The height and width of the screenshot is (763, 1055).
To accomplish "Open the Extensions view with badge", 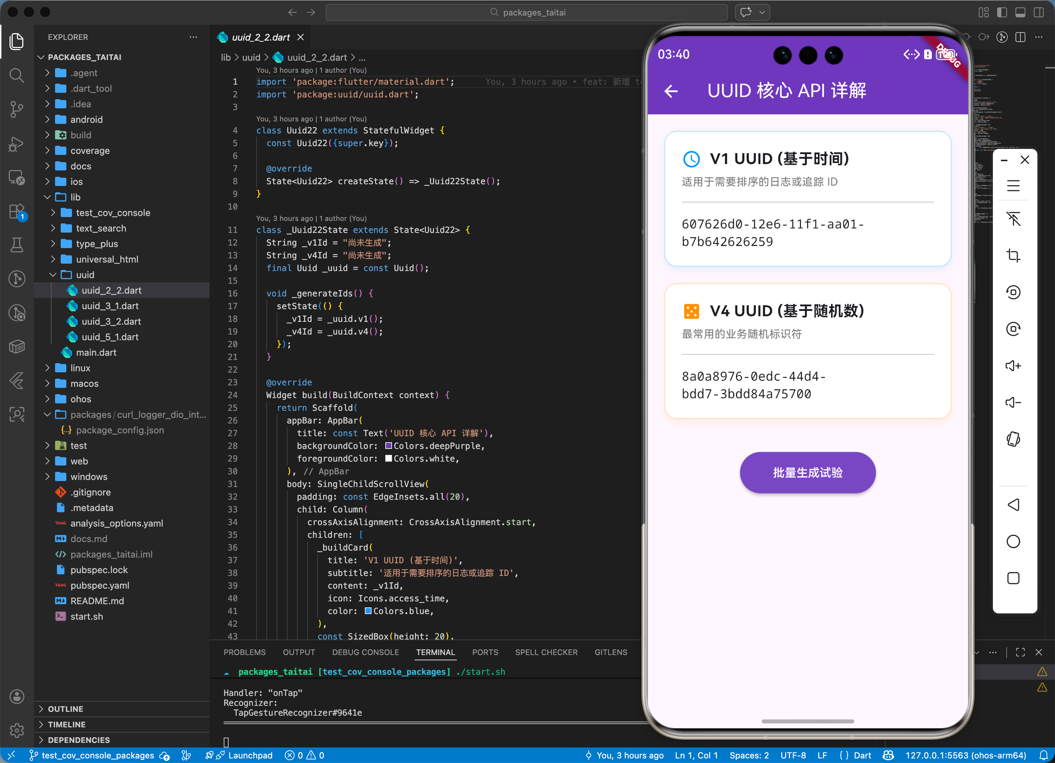I will tap(17, 212).
